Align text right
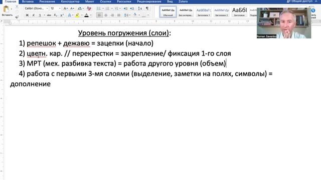This screenshot has width=321, height=180. [x=112, y=15]
